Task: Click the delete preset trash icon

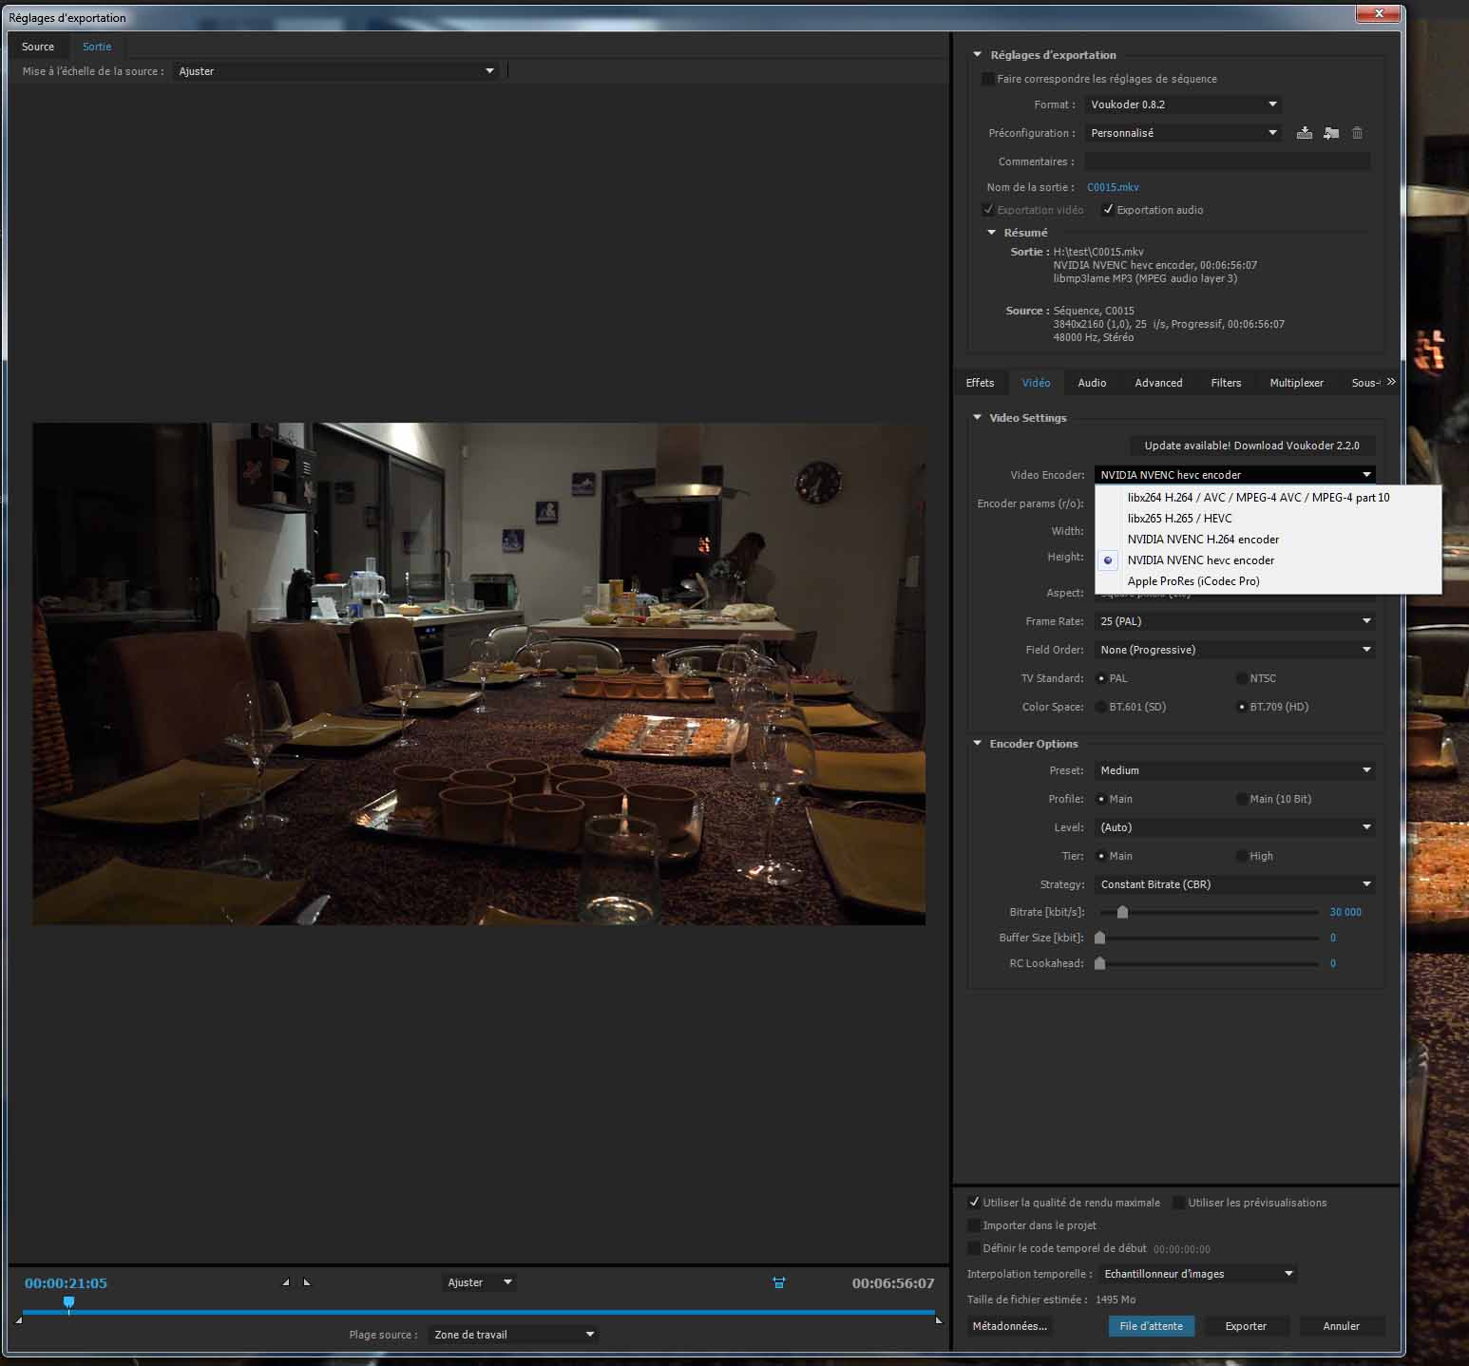Action: pyautogui.click(x=1357, y=133)
